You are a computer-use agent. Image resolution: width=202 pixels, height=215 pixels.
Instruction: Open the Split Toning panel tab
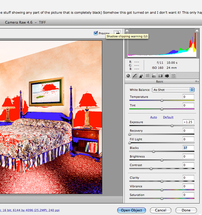(x=154, y=76)
